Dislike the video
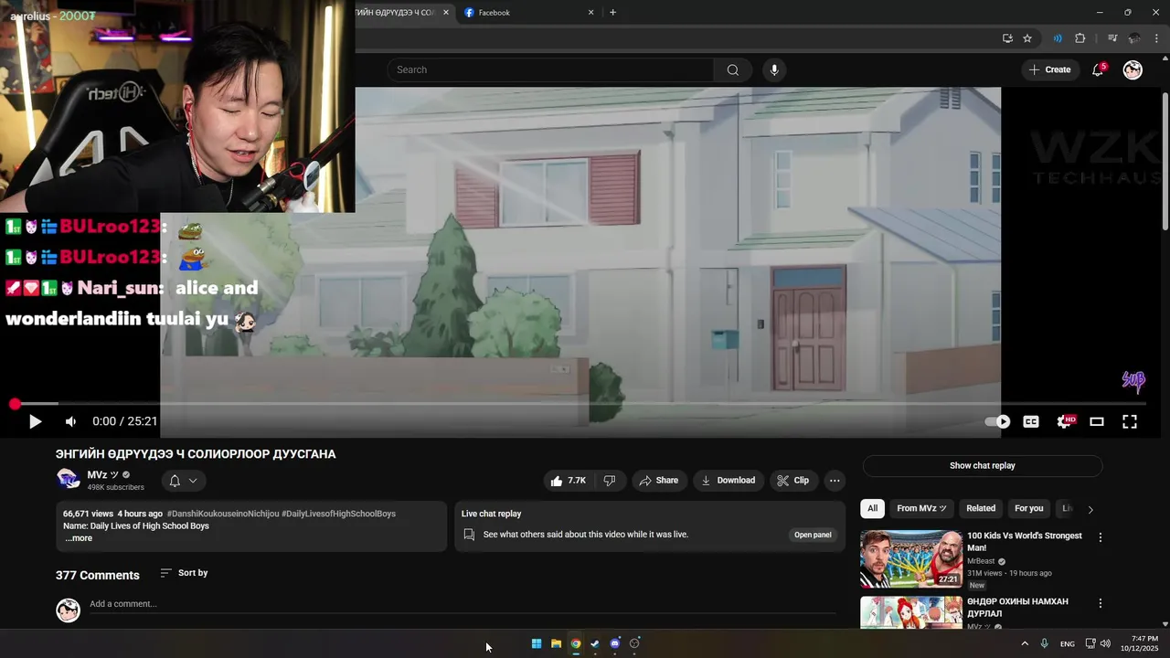 pos(610,480)
